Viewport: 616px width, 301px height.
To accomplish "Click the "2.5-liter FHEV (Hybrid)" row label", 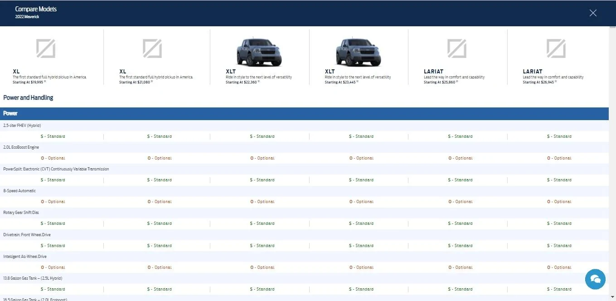I will [x=22, y=126].
